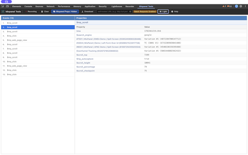This screenshot has width=248, height=155.
Task: Click the Property column header
Action: pos(81,27)
